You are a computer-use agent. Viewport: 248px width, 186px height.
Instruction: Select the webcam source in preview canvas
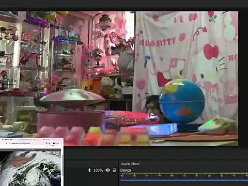119,79
